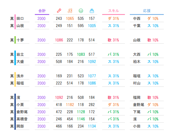Click the 2000 total in 岡部 row
The width and height of the screenshot is (173, 137).
(x=41, y=126)
